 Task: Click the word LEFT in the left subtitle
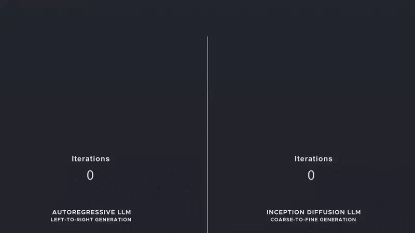[x=57, y=220]
